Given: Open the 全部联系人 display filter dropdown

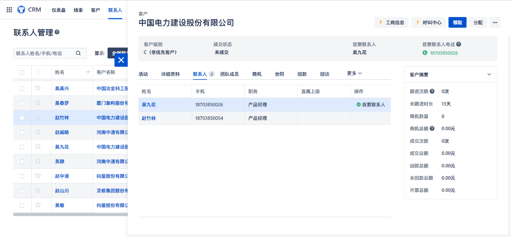Looking at the screenshot, I should point(118,53).
